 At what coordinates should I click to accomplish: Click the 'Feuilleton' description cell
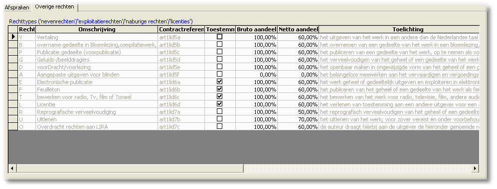coord(97,90)
